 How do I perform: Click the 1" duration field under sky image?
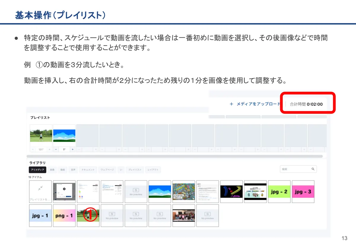pos(64,149)
